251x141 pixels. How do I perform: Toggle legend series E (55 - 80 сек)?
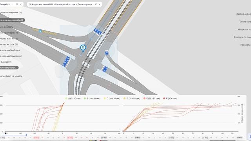click(x=152, y=98)
